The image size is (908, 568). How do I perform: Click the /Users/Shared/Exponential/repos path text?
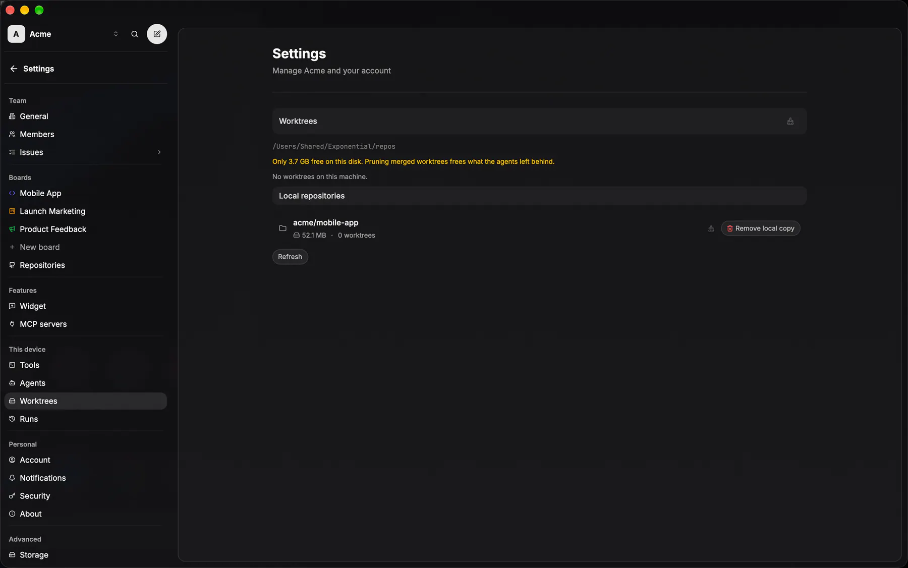tap(334, 146)
